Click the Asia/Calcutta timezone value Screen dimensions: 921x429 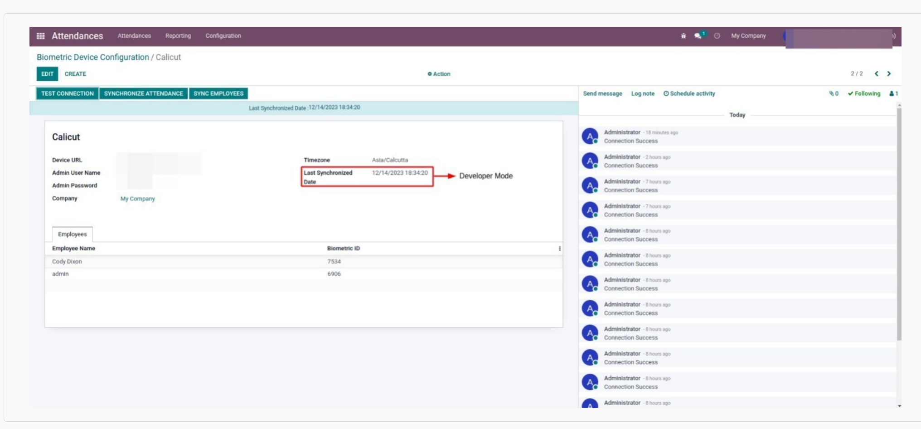(x=390, y=160)
